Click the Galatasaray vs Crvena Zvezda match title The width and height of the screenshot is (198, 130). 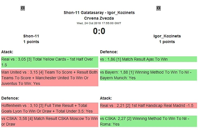99,15
